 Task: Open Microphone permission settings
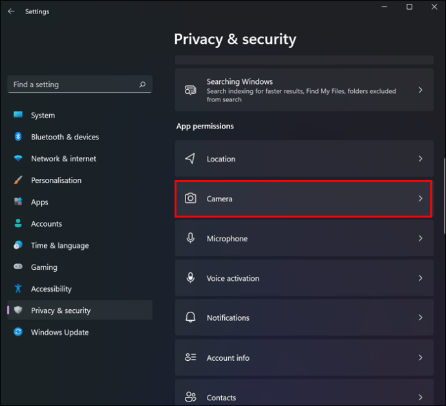304,238
